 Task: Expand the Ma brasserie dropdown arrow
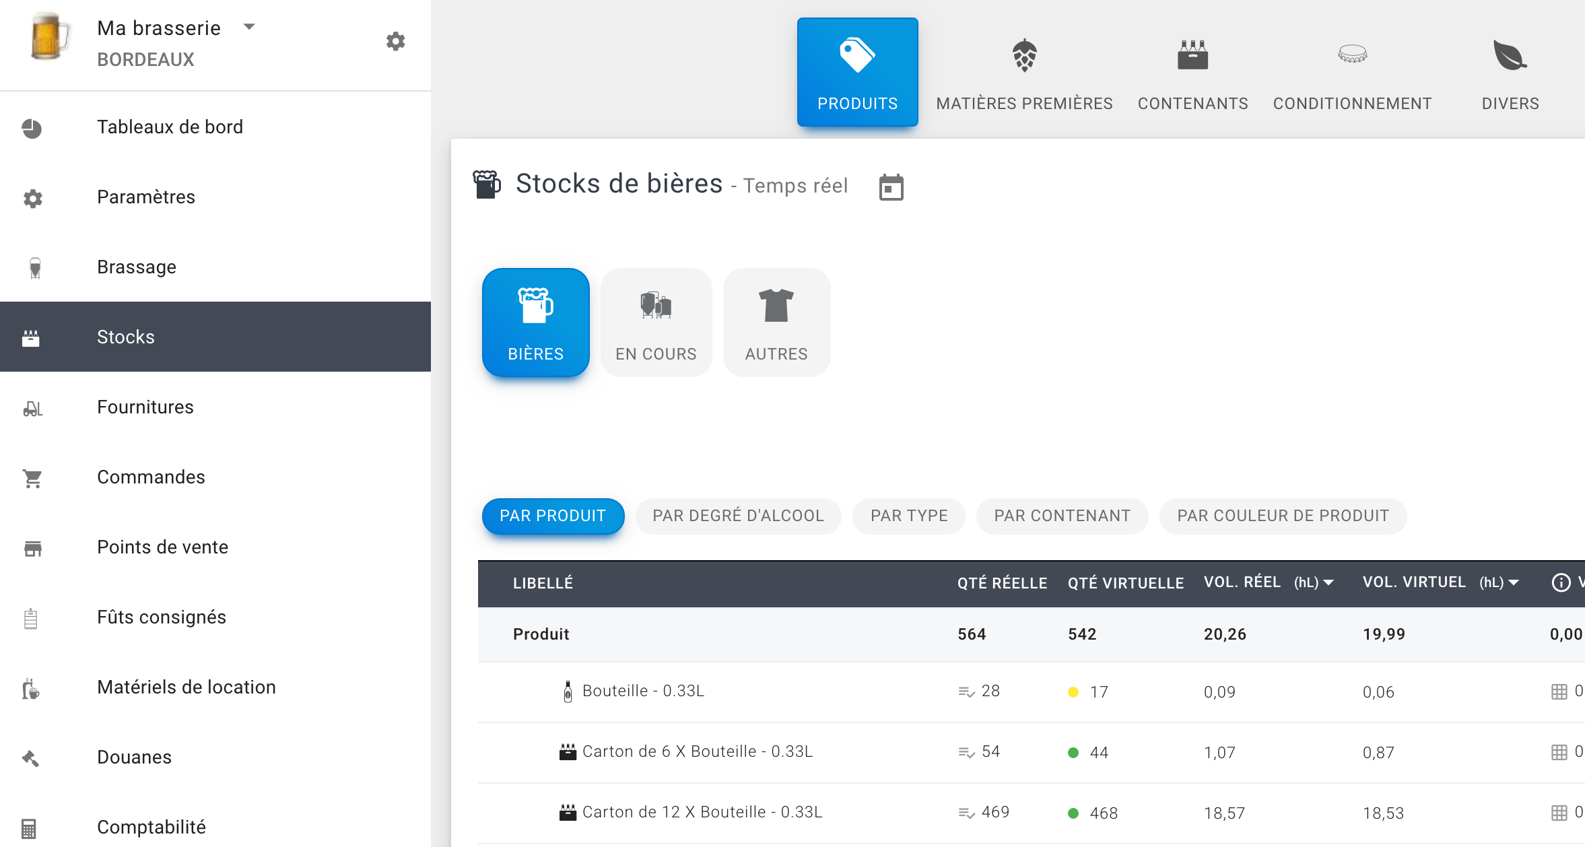(x=249, y=27)
